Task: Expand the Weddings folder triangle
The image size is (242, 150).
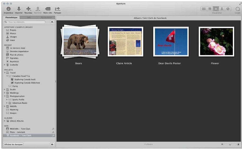Action: pyautogui.click(x=5, y=93)
